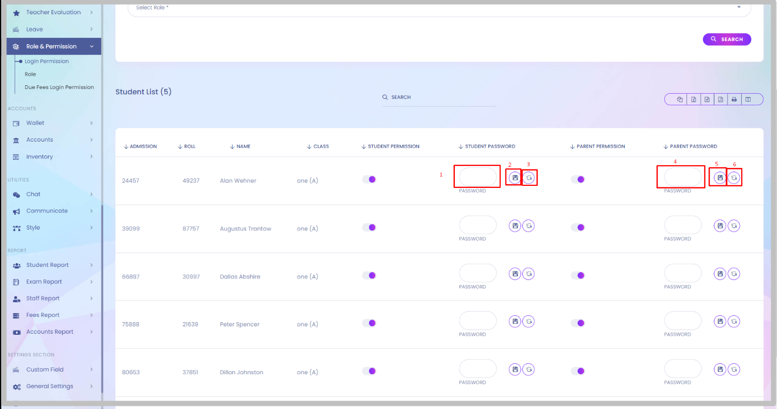Expand the Student Report menu
This screenshot has width=777, height=409.
pos(53,265)
